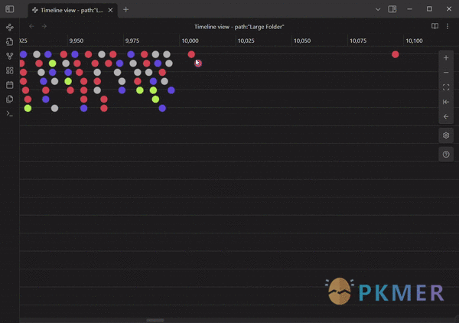The height and width of the screenshot is (323, 459).
Task: Zoom in with the plus button
Action: (446, 58)
